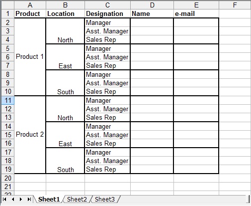The image size is (251, 206).
Task: Select column A header
Action: pos(30,5)
